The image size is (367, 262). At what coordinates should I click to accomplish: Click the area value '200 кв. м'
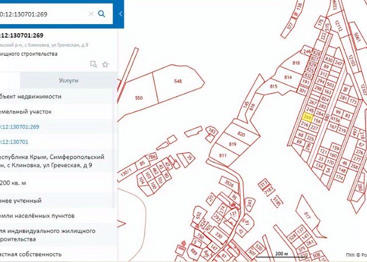pyautogui.click(x=13, y=183)
